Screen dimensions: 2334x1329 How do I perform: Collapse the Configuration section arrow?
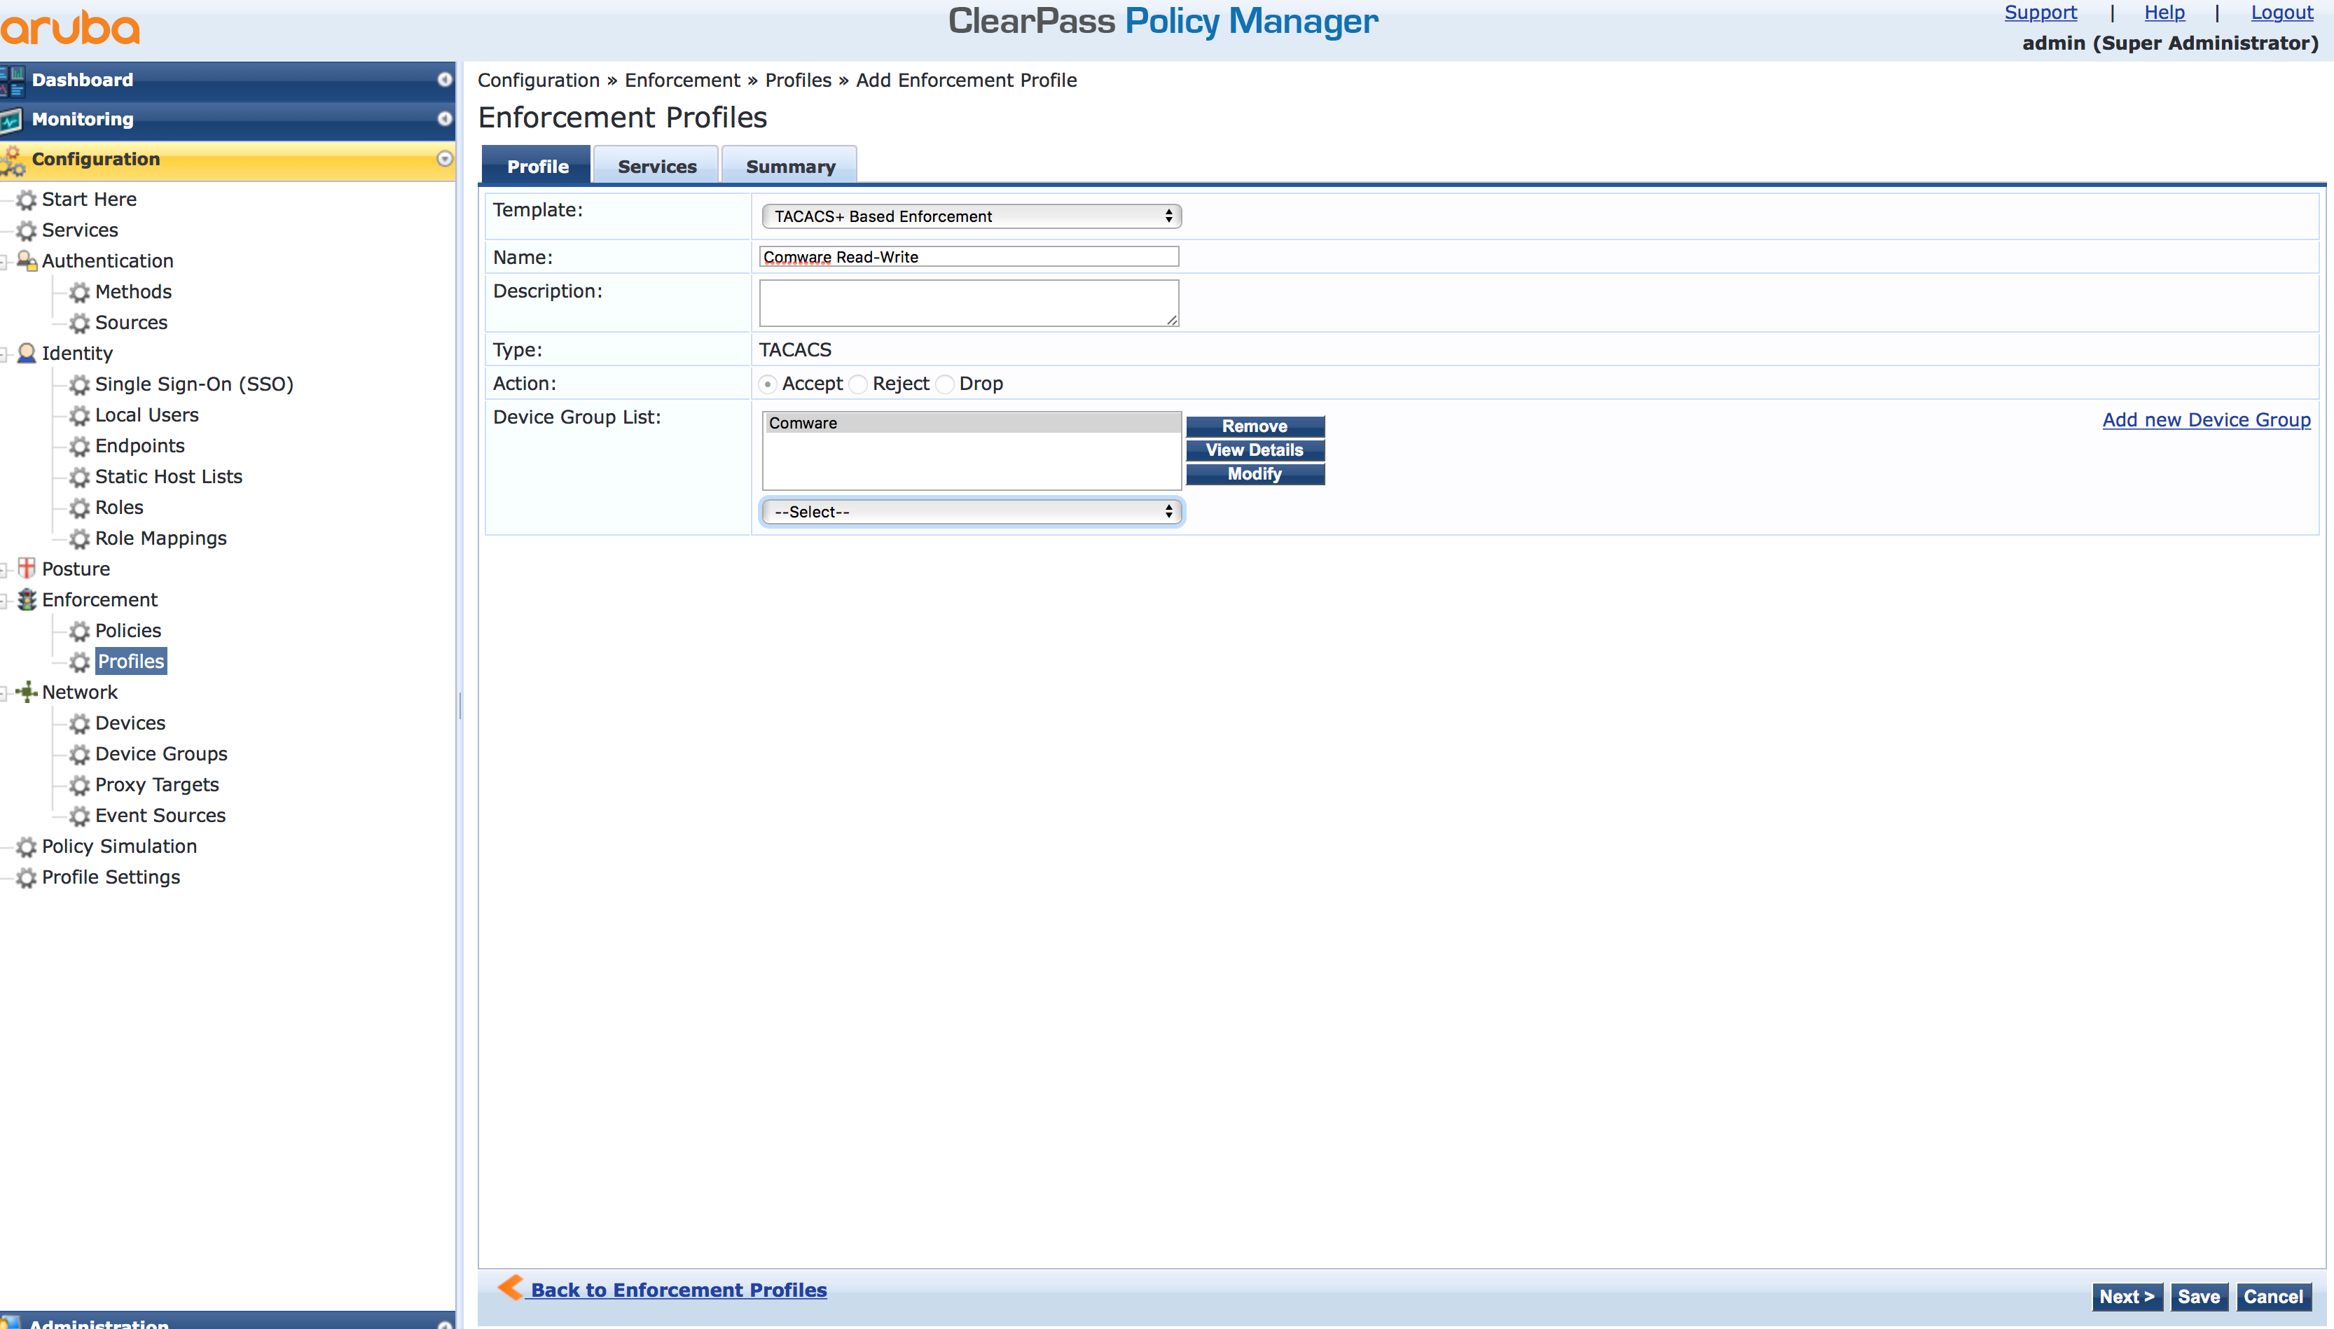tap(446, 159)
